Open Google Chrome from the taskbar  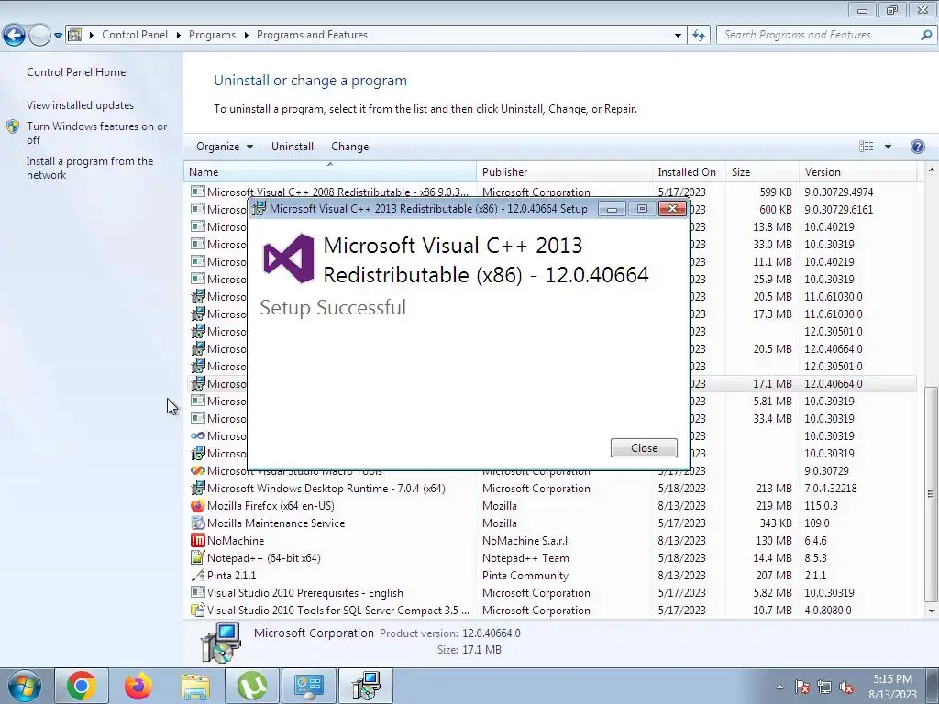click(x=82, y=686)
